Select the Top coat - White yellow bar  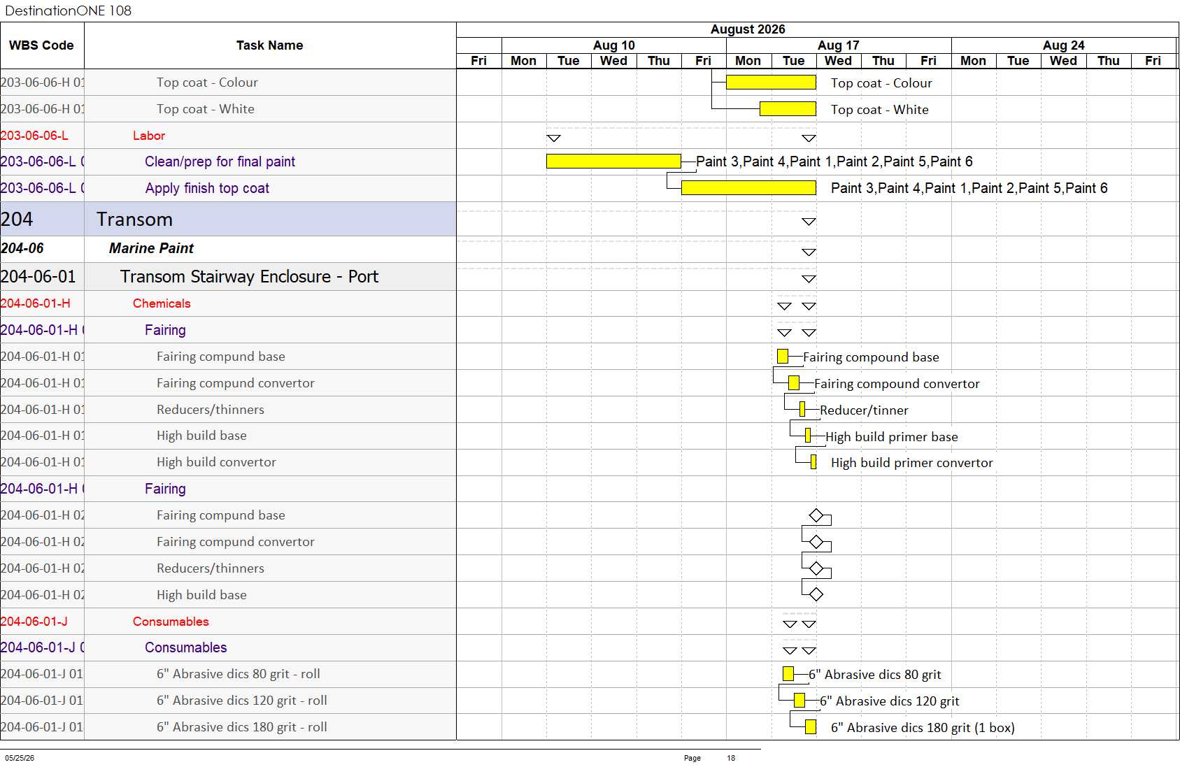(x=788, y=109)
